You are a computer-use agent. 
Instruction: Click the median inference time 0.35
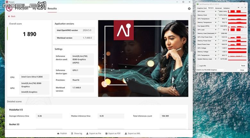click(x=111, y=116)
